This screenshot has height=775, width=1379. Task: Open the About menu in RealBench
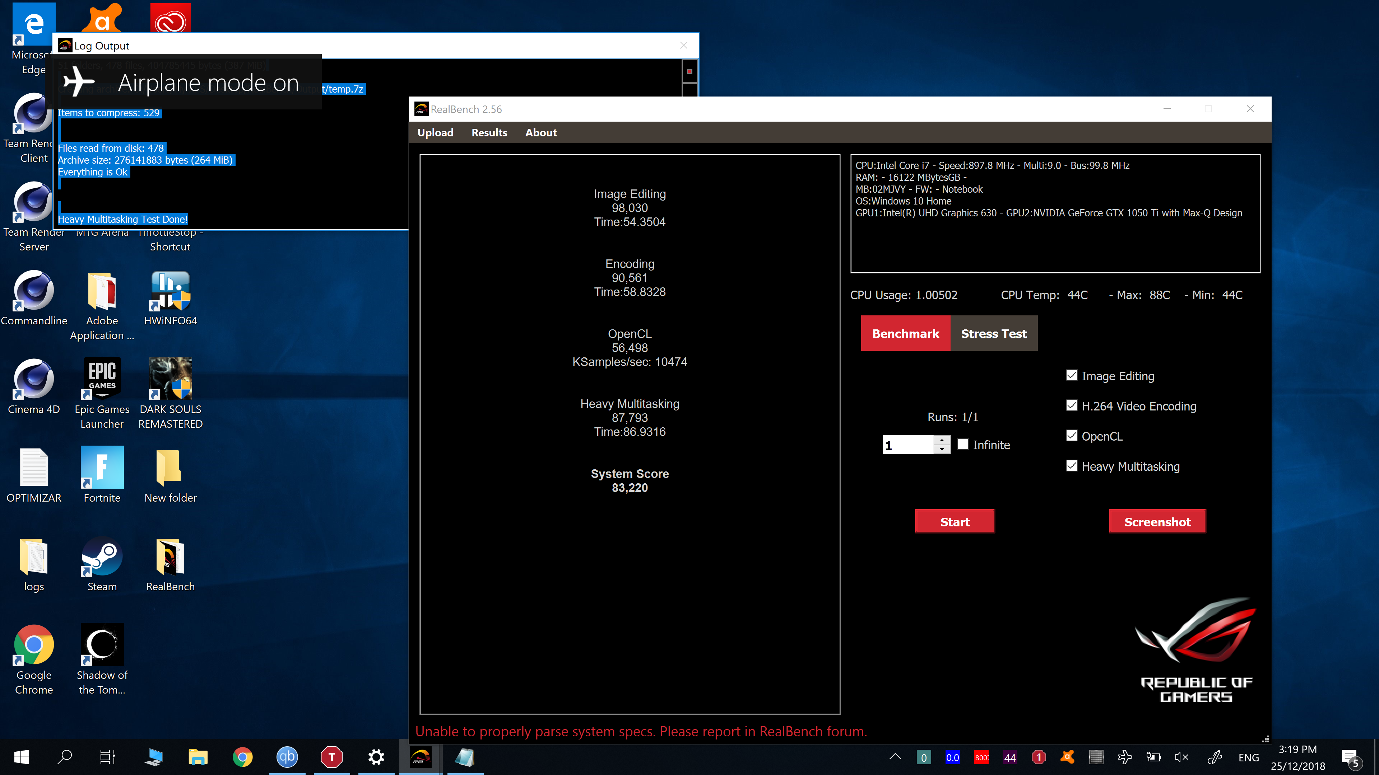541,133
